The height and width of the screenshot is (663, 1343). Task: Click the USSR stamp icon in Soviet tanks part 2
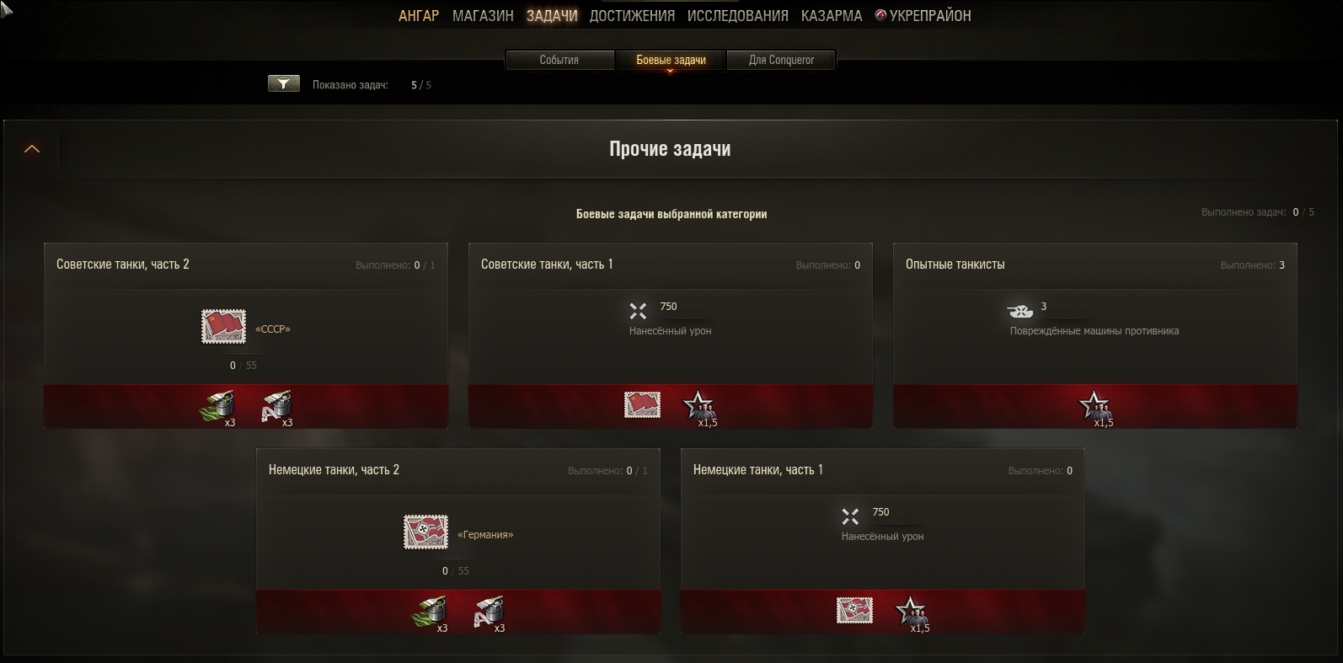tap(223, 327)
